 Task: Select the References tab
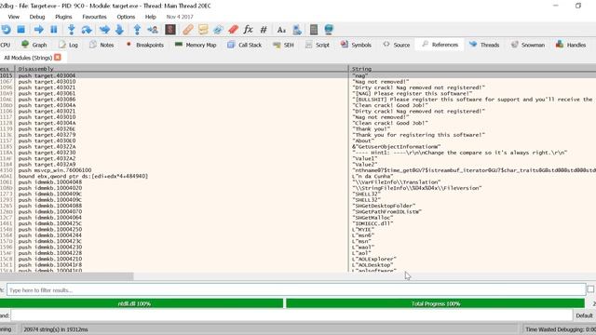(440, 45)
